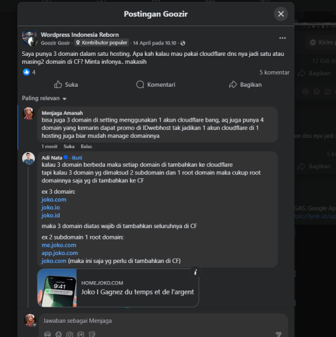Click the blue like reaction icon

tap(26, 72)
